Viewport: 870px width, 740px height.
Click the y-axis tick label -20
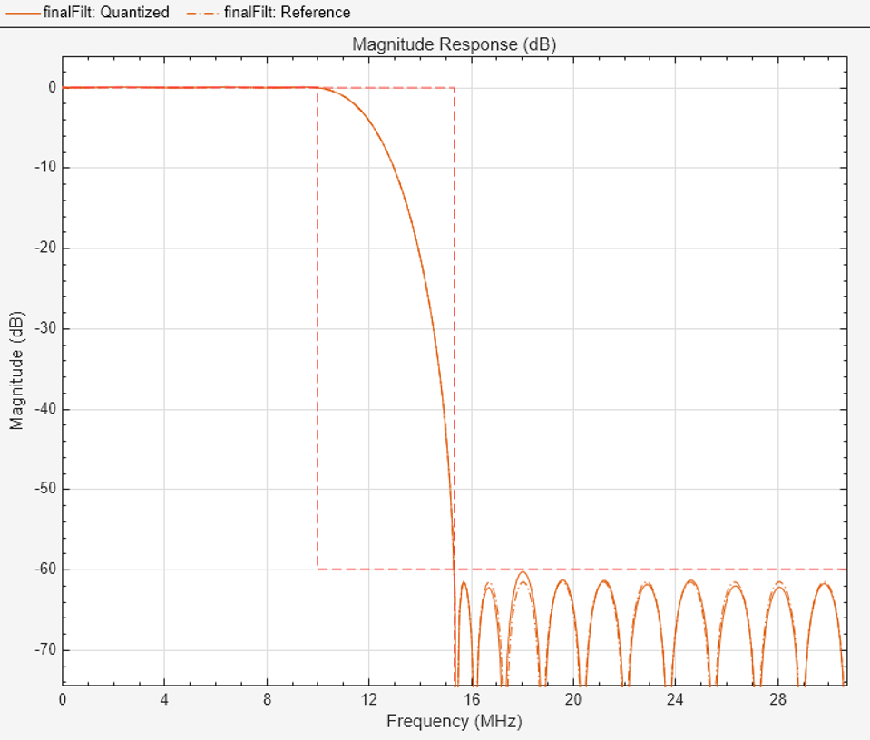[x=45, y=248]
